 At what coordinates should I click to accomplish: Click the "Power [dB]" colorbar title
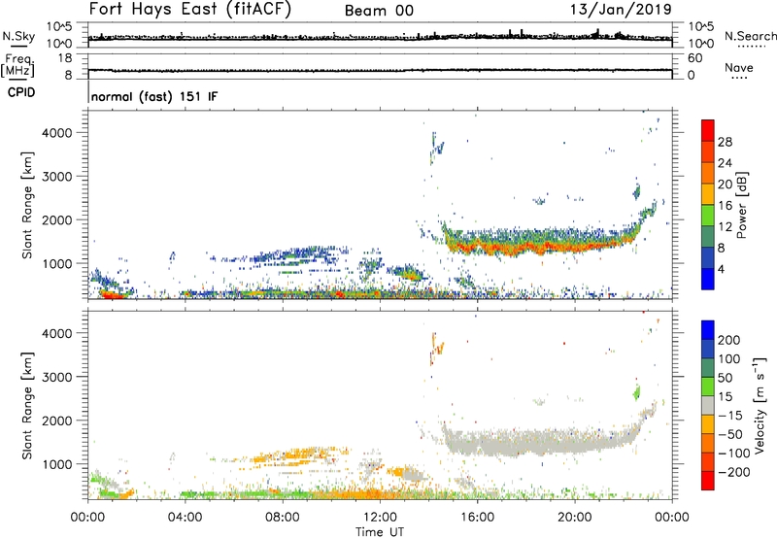pyautogui.click(x=741, y=205)
